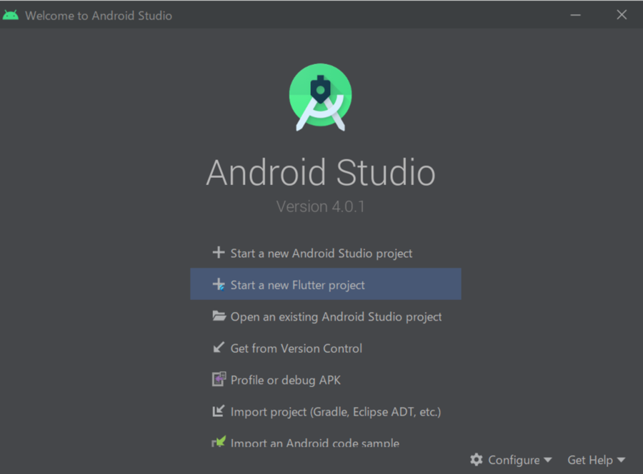Click the Import project icon

pyautogui.click(x=218, y=411)
